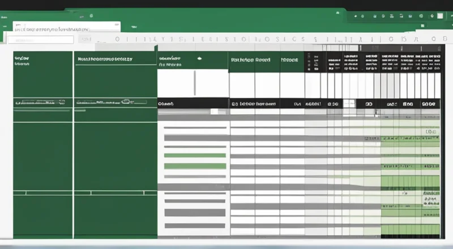The height and width of the screenshot is (249, 453).
Task: Click the 'Coasat' label in the black header row
Action: (166, 104)
